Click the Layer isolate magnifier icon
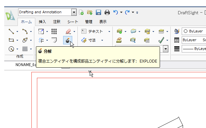The width and height of the screenshot is (206, 128). [x=133, y=40]
